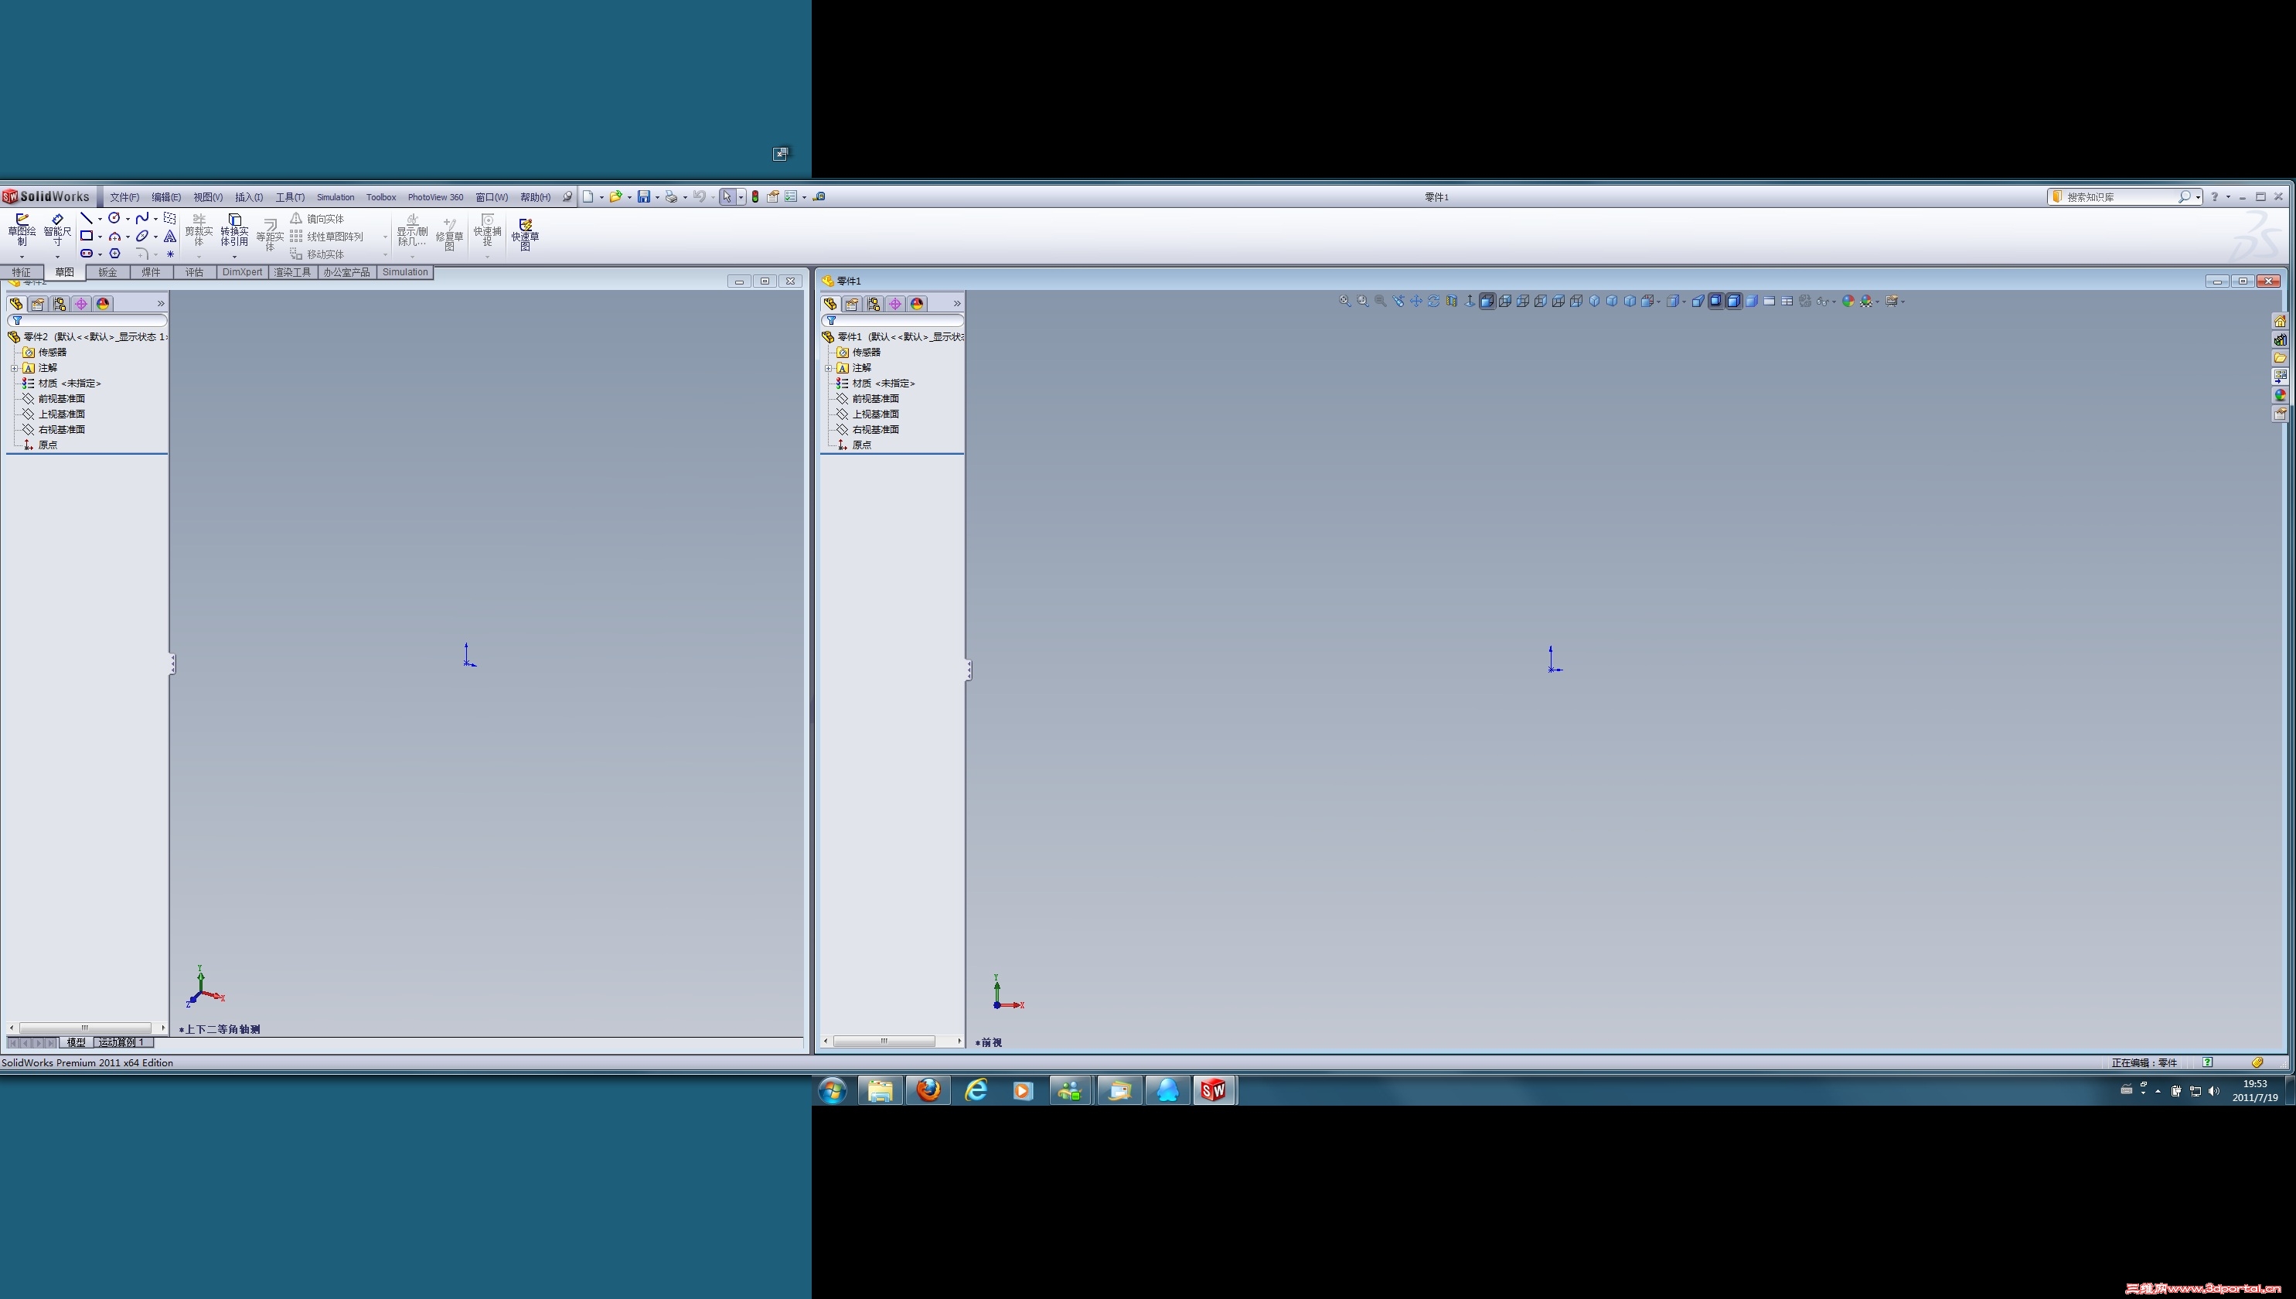This screenshot has width=2296, height=1299.
Task: Switch to the 钣金 tab
Action: coord(108,272)
